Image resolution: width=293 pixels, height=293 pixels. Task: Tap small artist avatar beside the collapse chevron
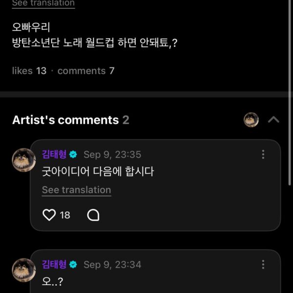tap(251, 120)
